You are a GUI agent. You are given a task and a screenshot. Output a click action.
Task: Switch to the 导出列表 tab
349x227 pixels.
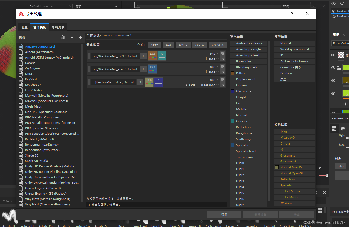pyautogui.click(x=58, y=27)
